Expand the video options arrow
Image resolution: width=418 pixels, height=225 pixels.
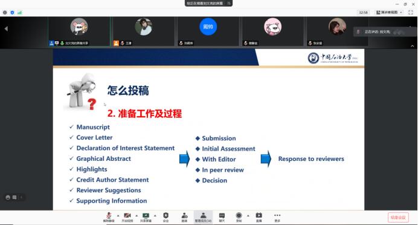click(137, 215)
